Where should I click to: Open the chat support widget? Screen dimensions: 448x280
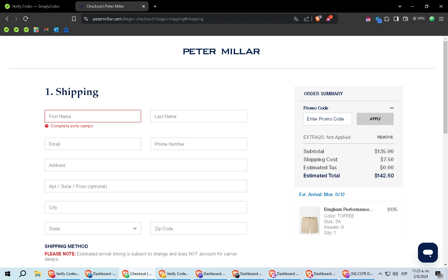pyautogui.click(x=428, y=253)
